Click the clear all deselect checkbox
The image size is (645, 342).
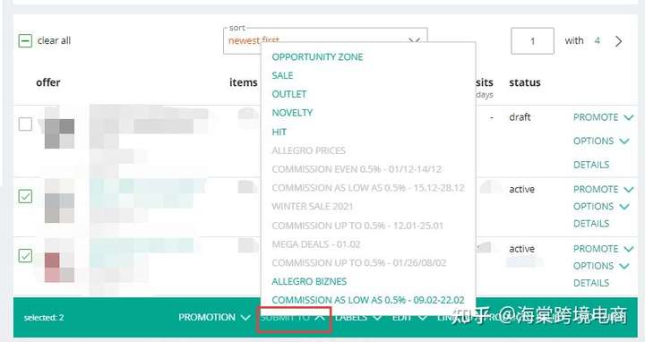[25, 40]
